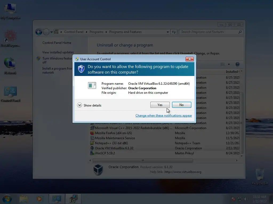
Task: Click Programs breadcrumb
Action: pyautogui.click(x=96, y=32)
